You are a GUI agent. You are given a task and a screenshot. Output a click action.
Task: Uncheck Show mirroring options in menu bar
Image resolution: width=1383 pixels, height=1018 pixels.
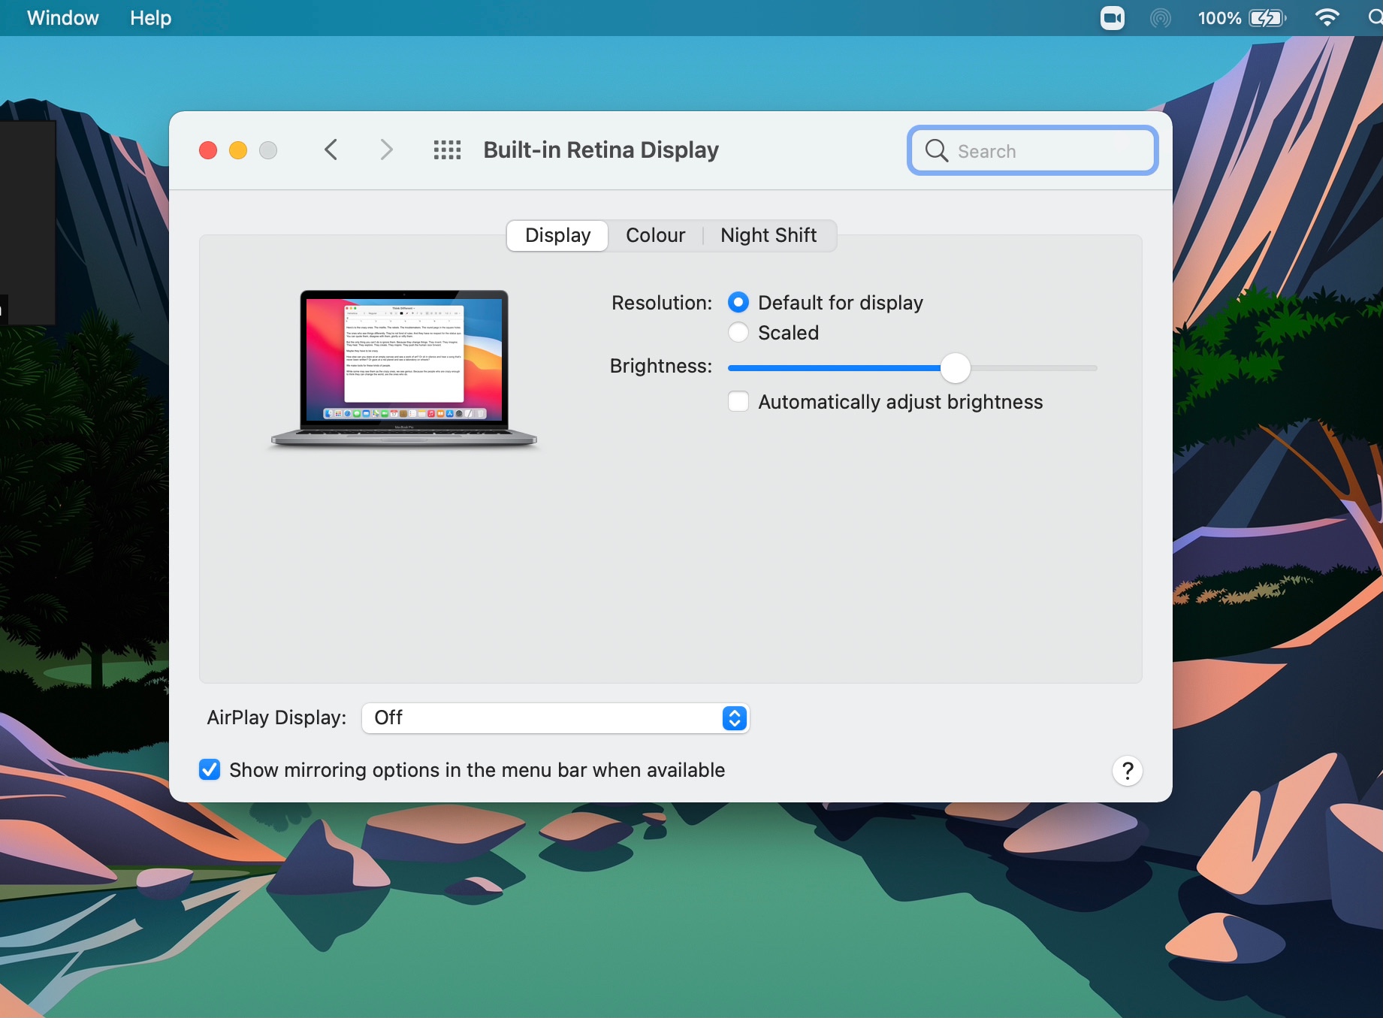pos(210,770)
